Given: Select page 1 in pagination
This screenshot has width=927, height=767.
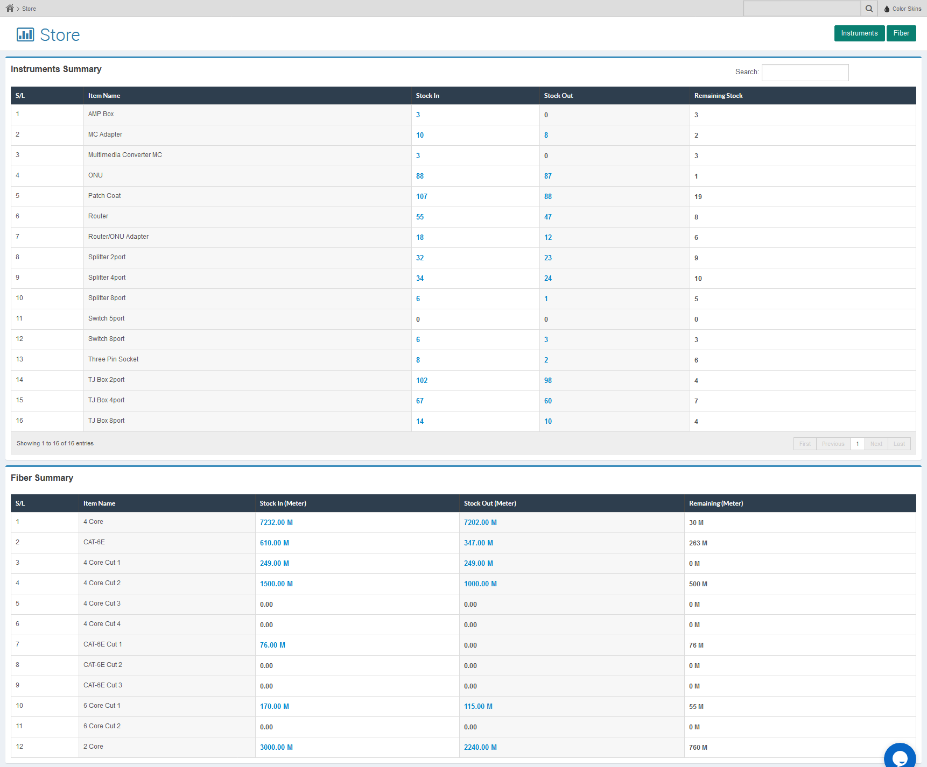Looking at the screenshot, I should click(857, 444).
